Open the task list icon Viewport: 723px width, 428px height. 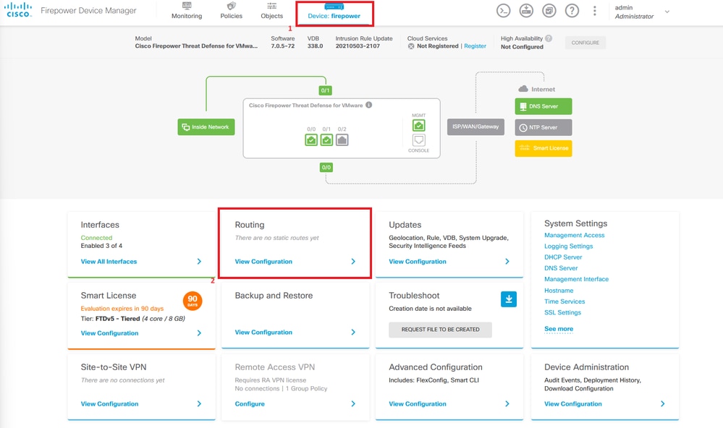tap(549, 11)
